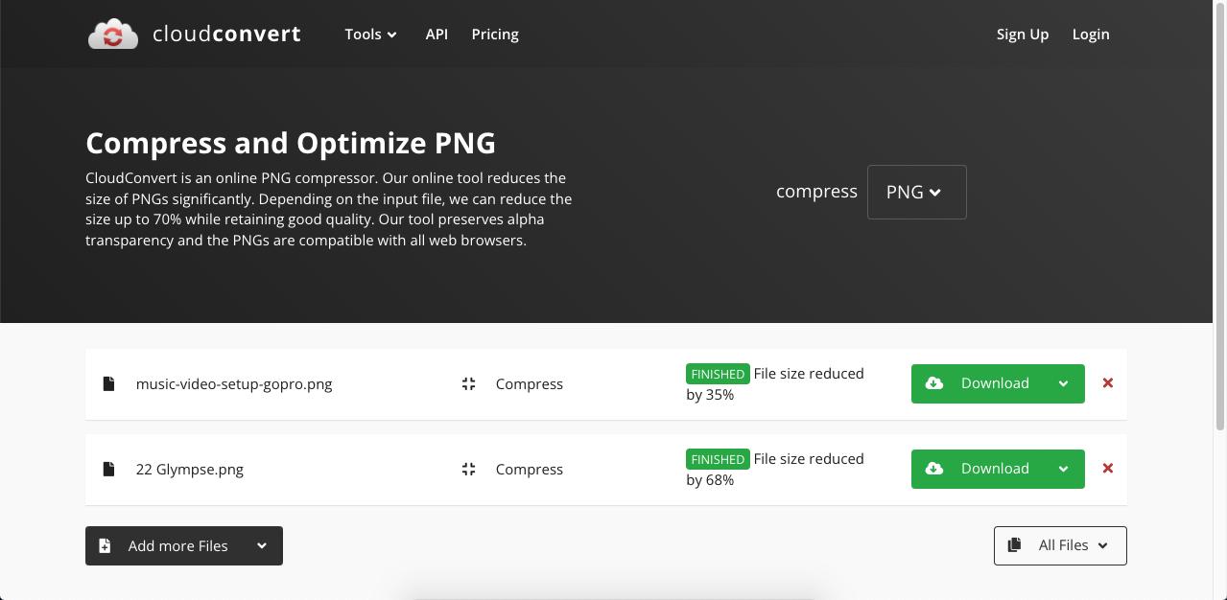Click the CloudConvert cloud logo icon

point(113,35)
